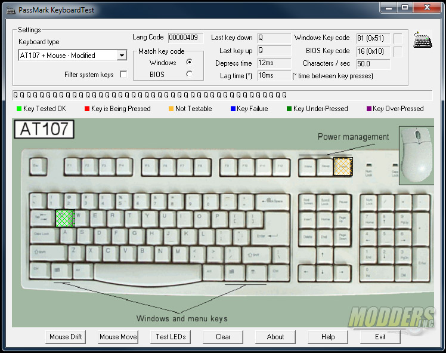Click the A key on keyboard image

pos(68,235)
